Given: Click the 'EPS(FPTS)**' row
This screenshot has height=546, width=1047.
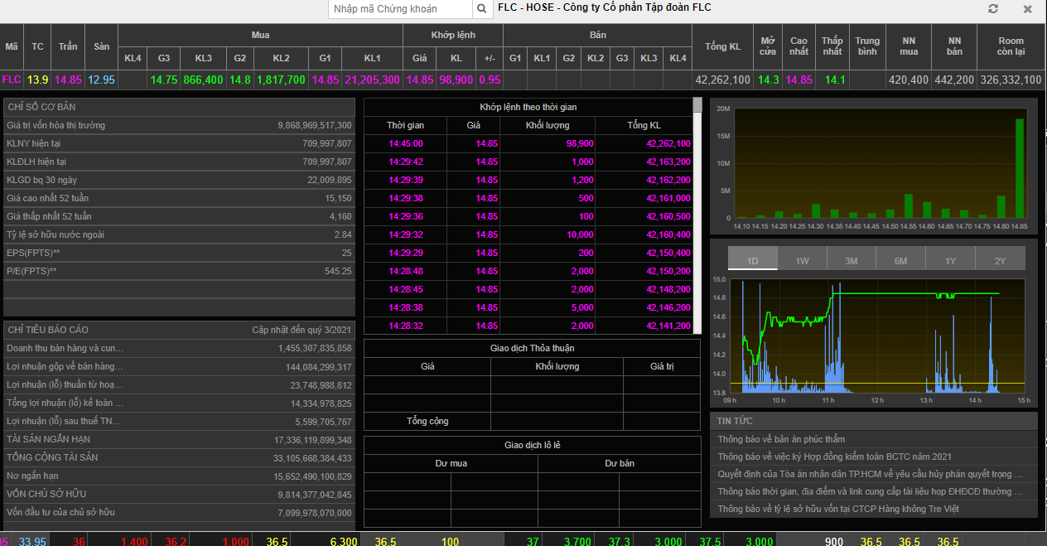Looking at the screenshot, I should click(179, 253).
